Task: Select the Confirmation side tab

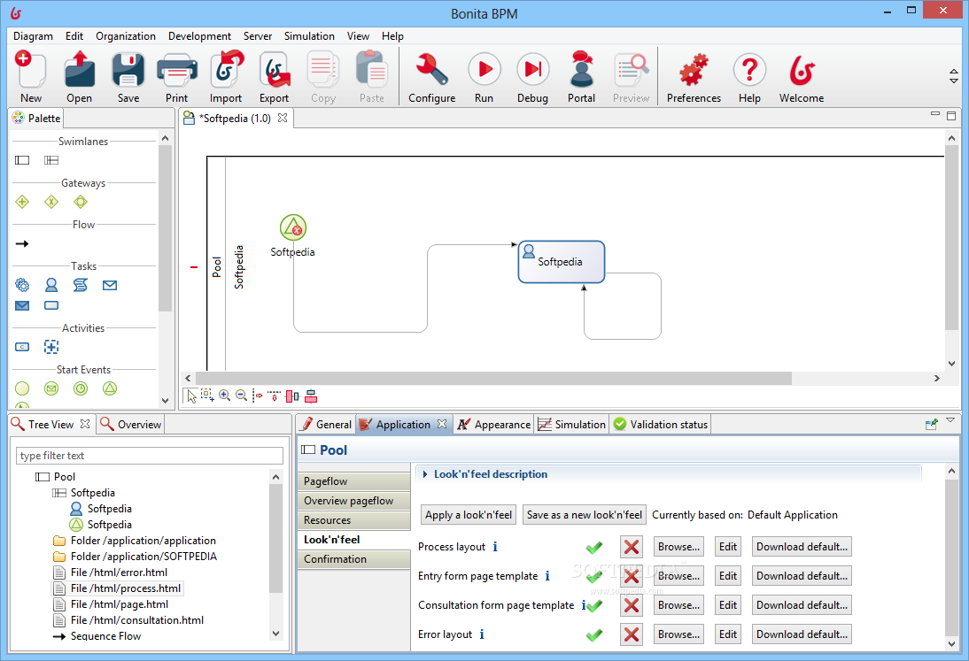Action: point(353,559)
